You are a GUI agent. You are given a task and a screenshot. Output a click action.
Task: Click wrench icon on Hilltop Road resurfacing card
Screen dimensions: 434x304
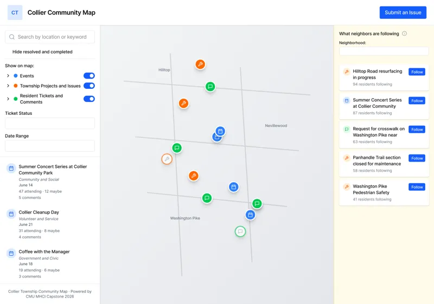(347, 72)
